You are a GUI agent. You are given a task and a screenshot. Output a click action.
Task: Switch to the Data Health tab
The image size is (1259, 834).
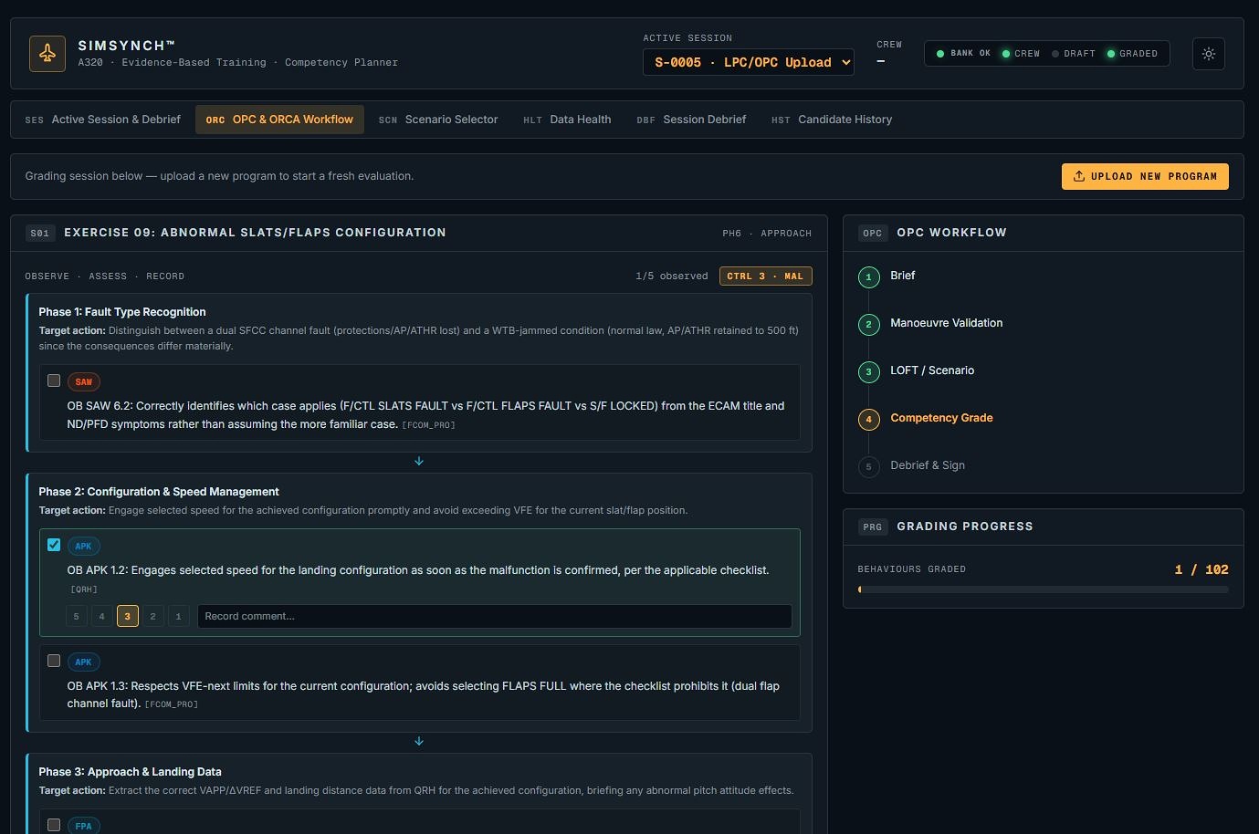(567, 120)
